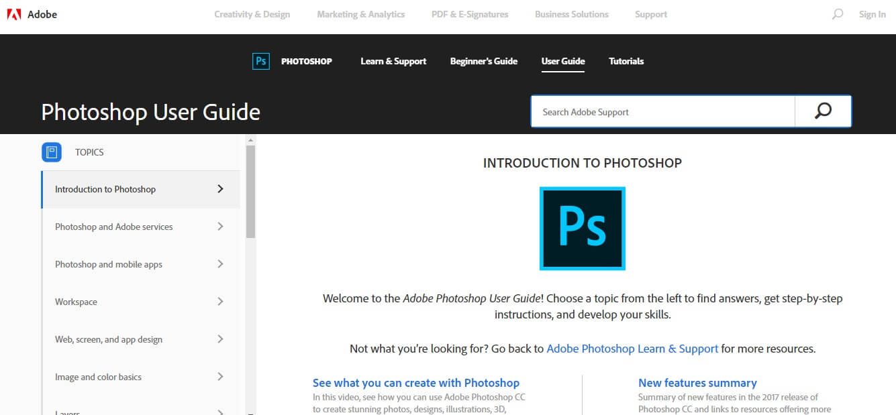
Task: Click the blue Topics book icon
Action: tap(52, 152)
